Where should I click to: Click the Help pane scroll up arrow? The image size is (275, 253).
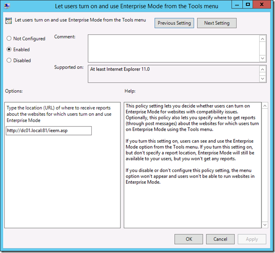[x=265, y=106]
